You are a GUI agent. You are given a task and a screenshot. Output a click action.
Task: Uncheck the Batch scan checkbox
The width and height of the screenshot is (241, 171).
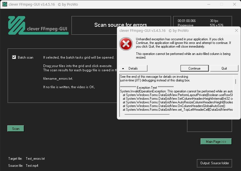pos(14,57)
